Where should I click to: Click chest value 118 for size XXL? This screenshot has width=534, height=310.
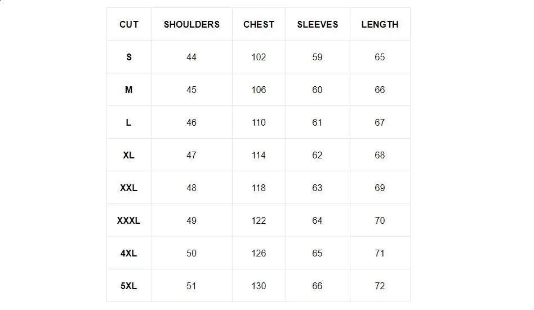tap(259, 188)
